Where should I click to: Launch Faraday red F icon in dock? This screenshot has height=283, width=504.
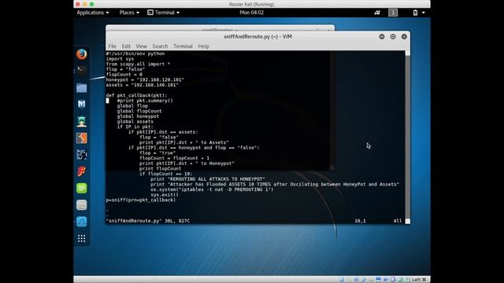tap(81, 171)
